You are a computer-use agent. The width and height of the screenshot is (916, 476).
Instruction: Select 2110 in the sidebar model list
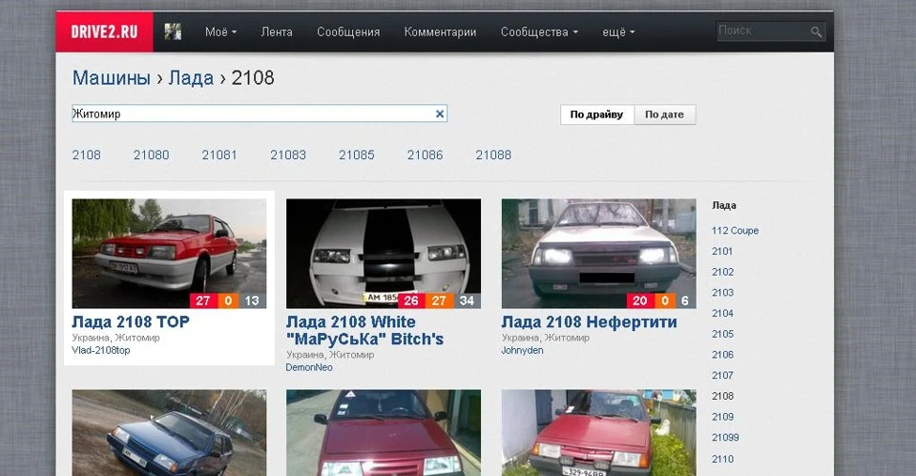(722, 459)
